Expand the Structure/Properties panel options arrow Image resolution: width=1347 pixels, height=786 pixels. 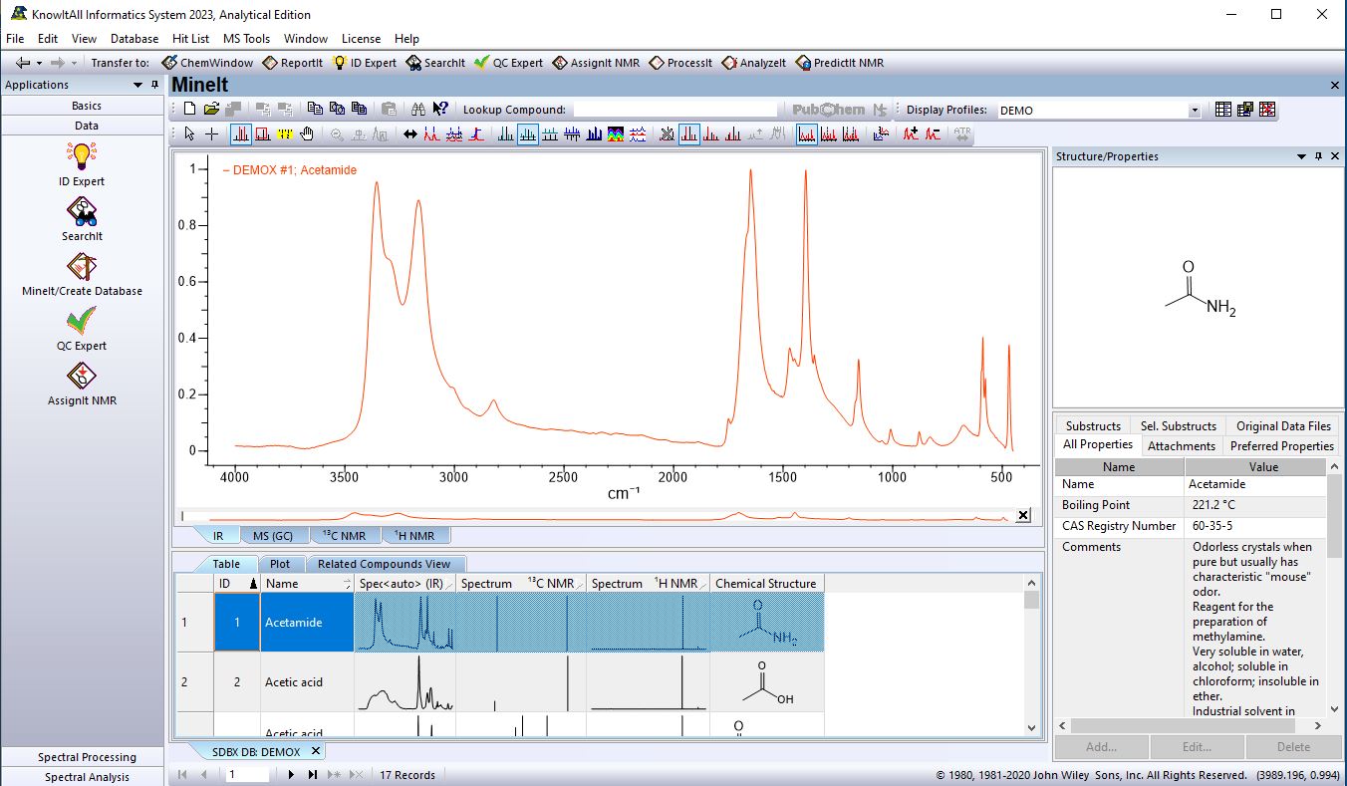[1301, 156]
